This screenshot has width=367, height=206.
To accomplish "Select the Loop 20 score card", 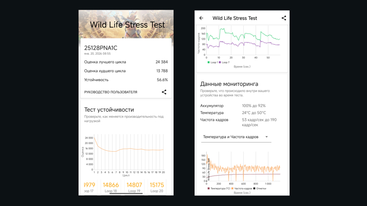I will [157, 187].
